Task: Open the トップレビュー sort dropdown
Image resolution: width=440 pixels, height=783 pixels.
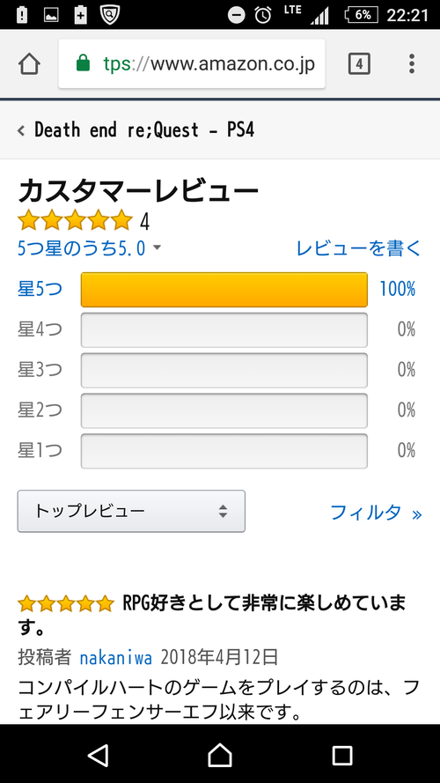Action: [x=131, y=511]
